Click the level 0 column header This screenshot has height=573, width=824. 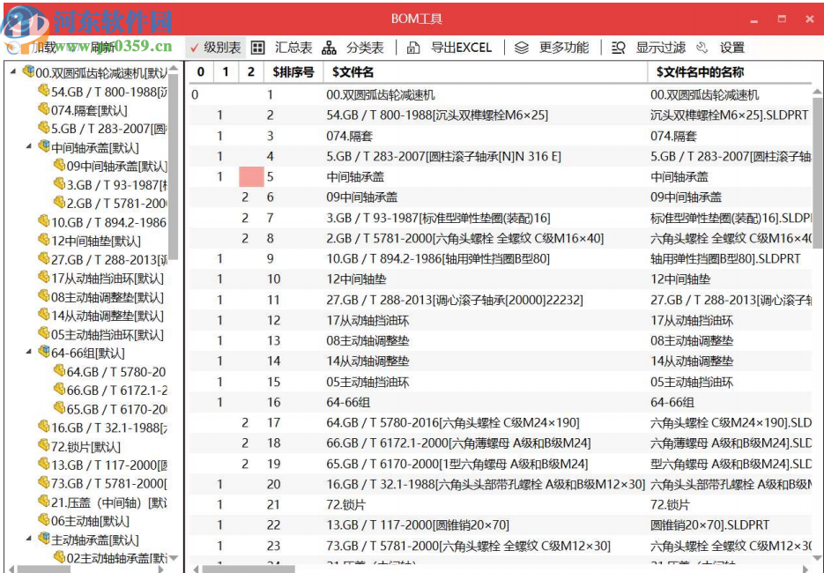(x=201, y=72)
